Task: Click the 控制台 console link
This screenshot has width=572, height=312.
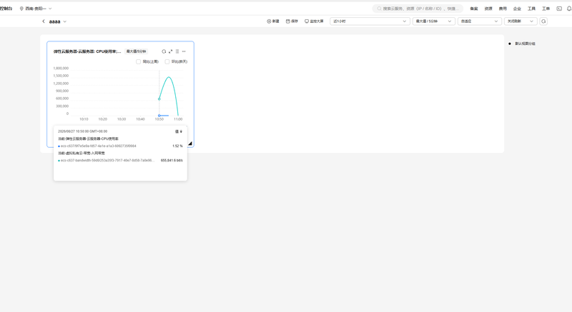Action: point(6,9)
